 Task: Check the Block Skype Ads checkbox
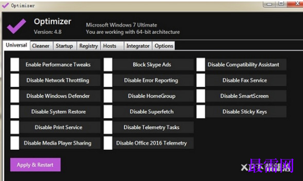point(108,65)
